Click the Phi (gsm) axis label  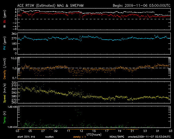(5, 43)
